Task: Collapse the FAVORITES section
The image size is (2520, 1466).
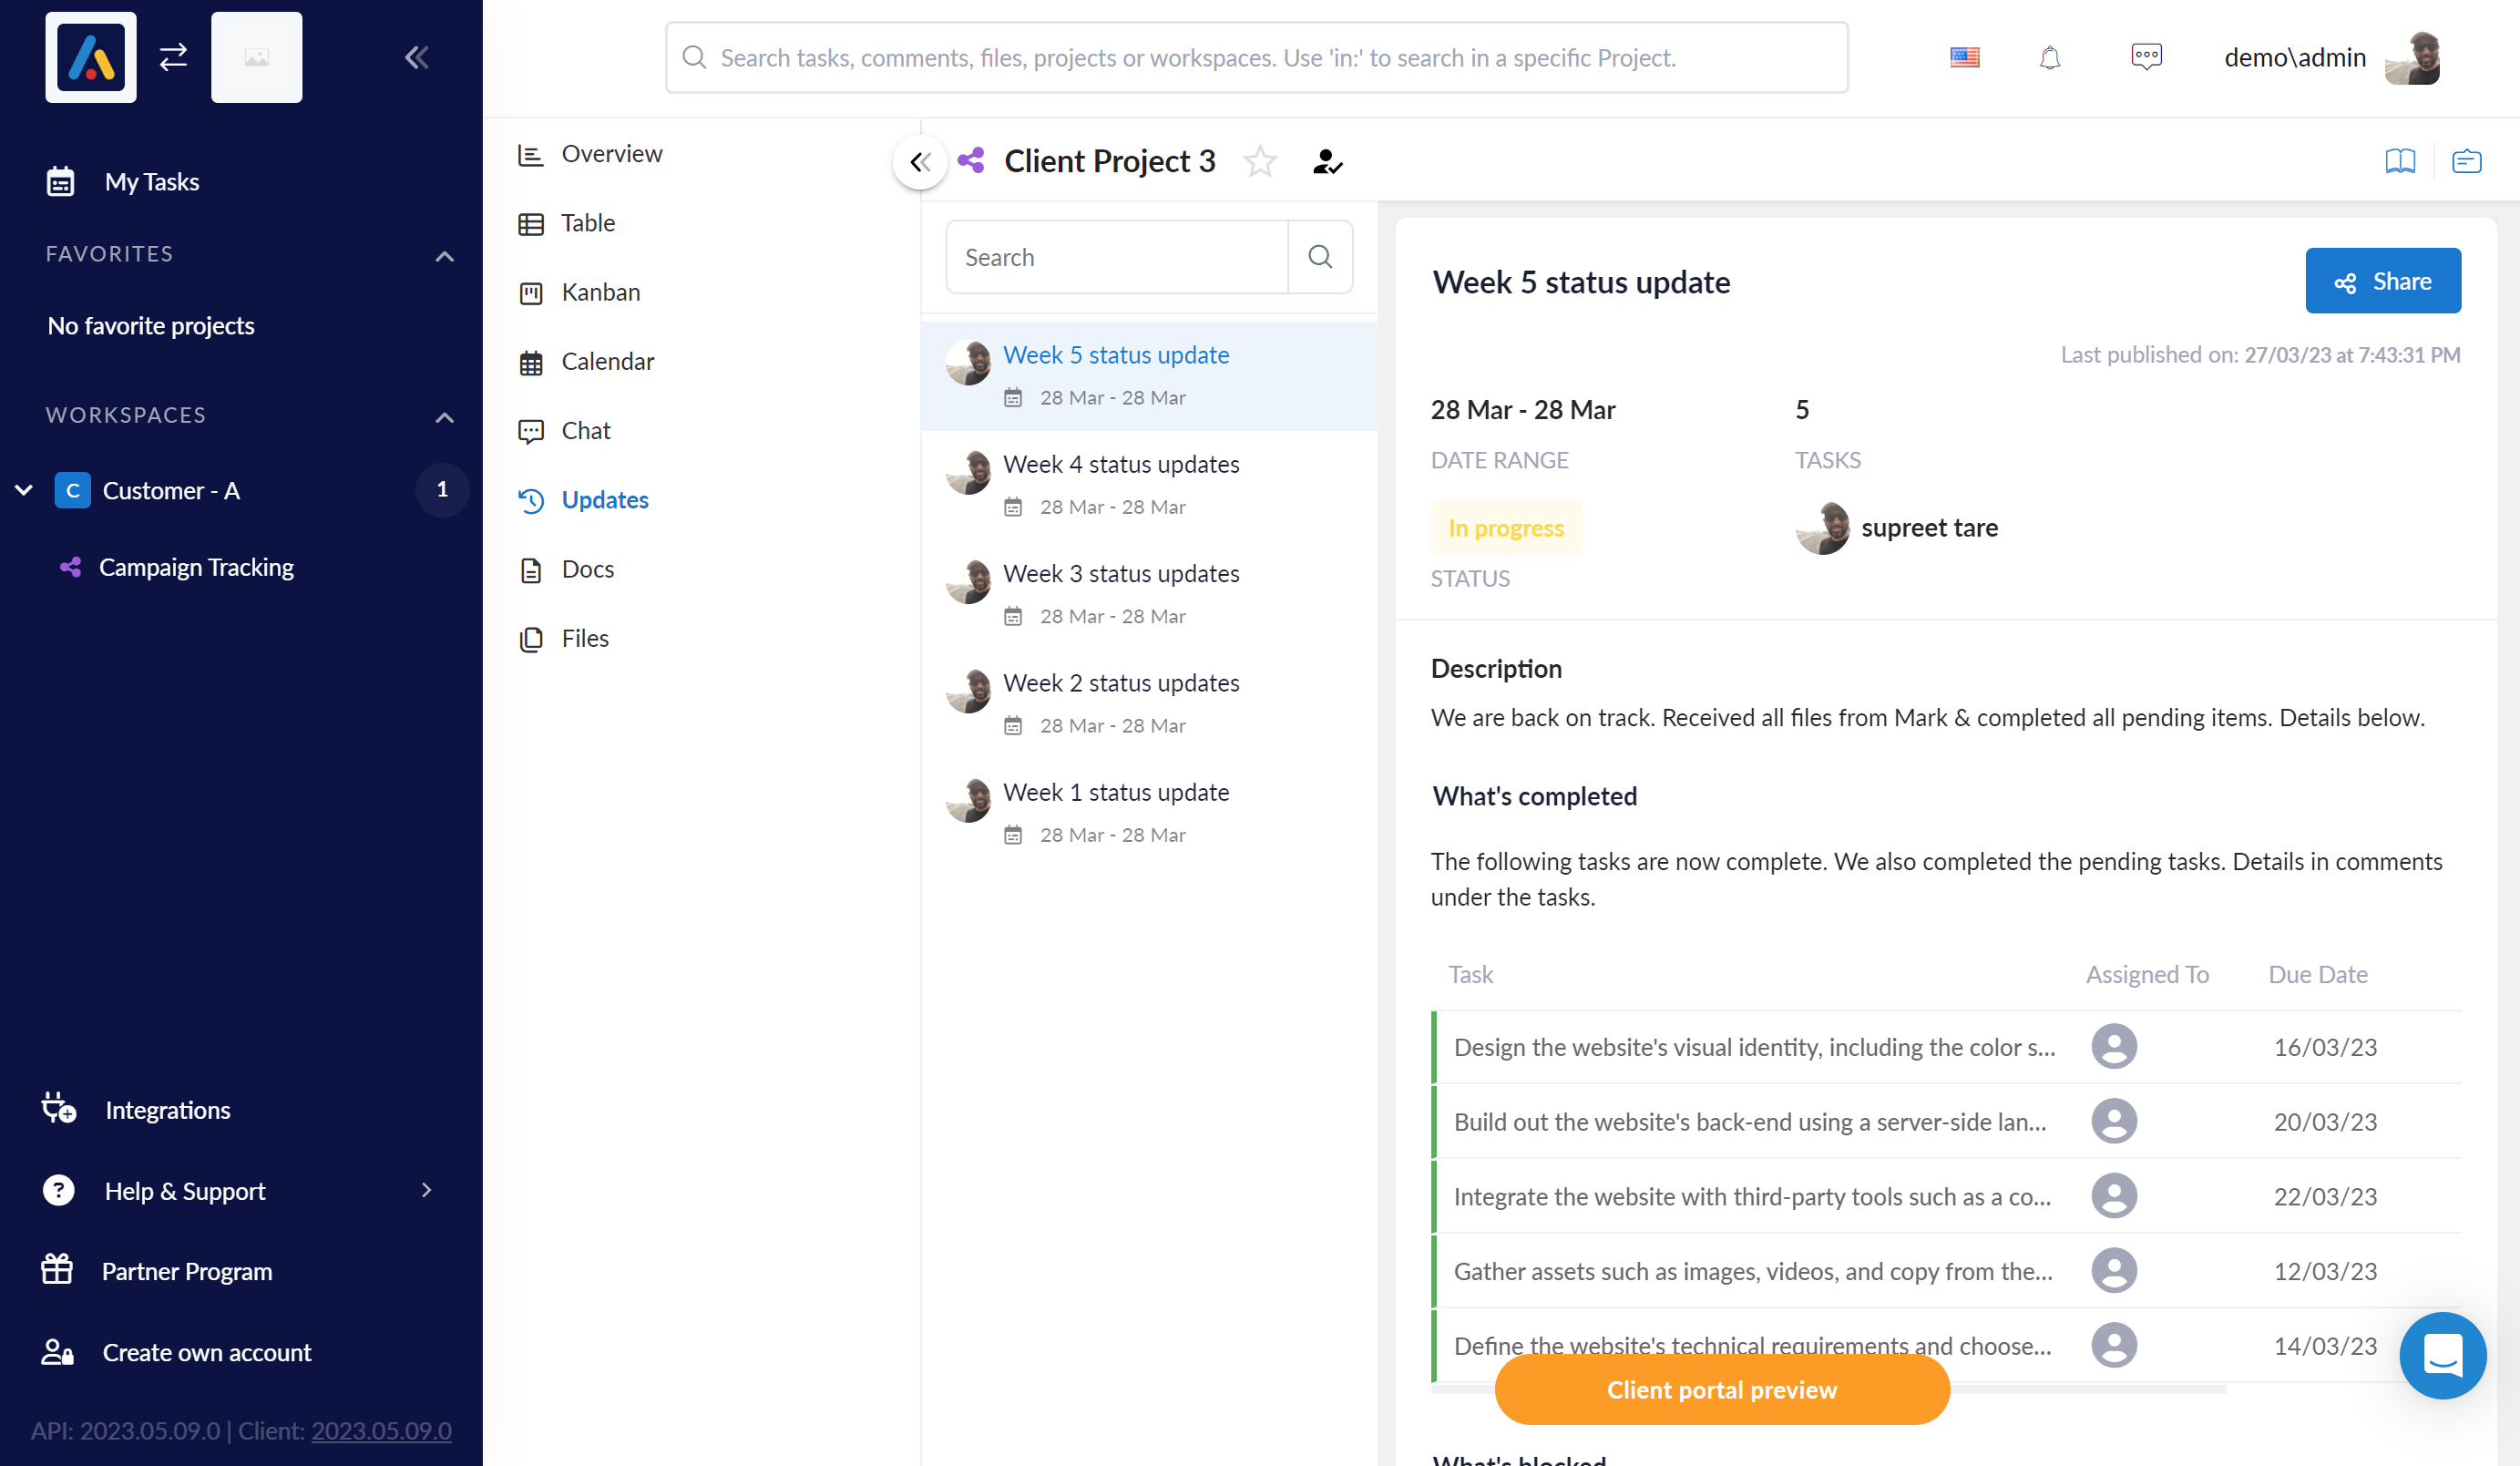Action: (444, 256)
